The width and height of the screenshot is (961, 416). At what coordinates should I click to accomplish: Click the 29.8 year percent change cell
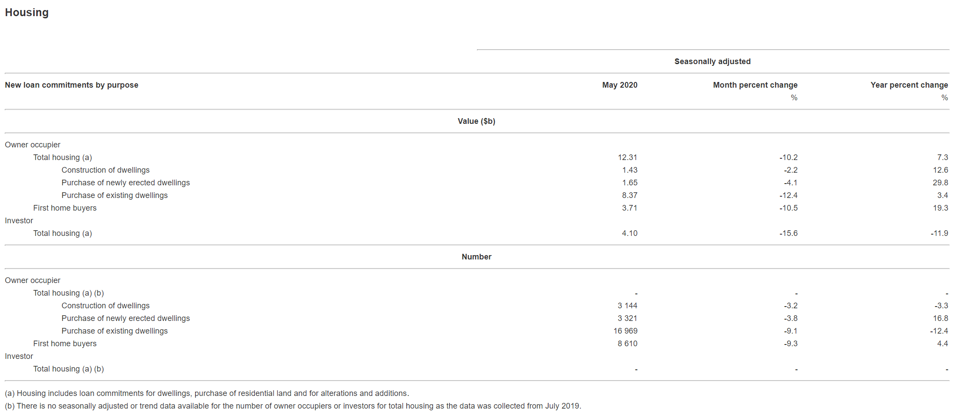point(940,183)
